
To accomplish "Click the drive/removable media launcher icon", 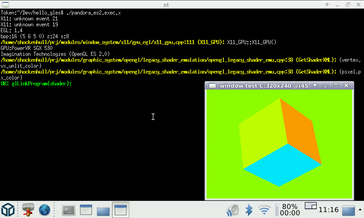I will coord(28,210).
